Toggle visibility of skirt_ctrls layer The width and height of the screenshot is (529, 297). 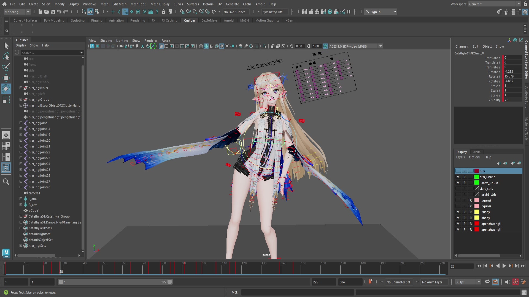[x=458, y=189]
